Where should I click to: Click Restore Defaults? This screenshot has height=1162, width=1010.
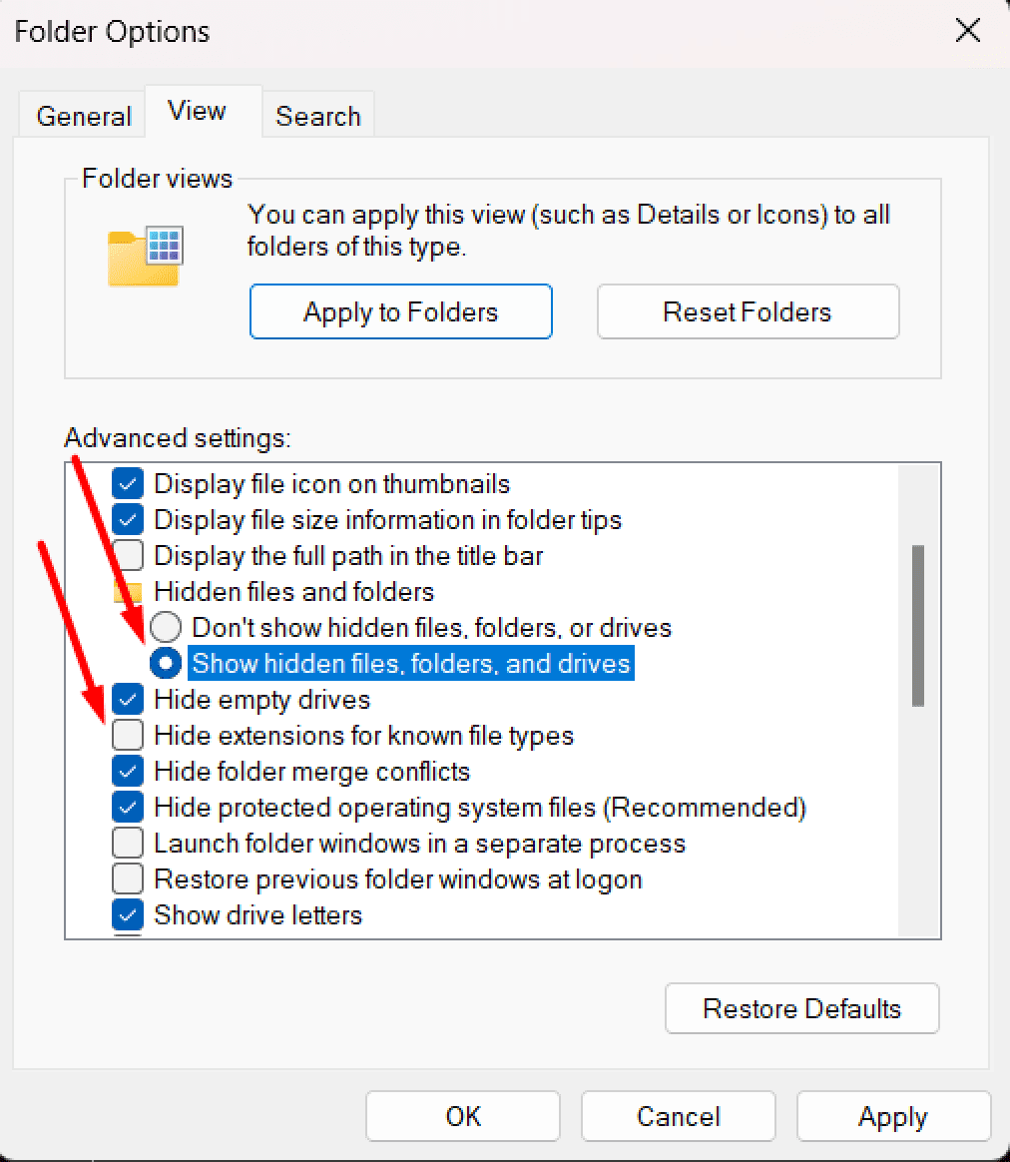(x=801, y=1008)
